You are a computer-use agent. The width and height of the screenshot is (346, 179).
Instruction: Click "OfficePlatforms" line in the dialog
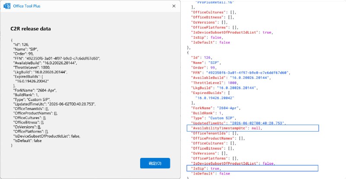click(x=31, y=132)
